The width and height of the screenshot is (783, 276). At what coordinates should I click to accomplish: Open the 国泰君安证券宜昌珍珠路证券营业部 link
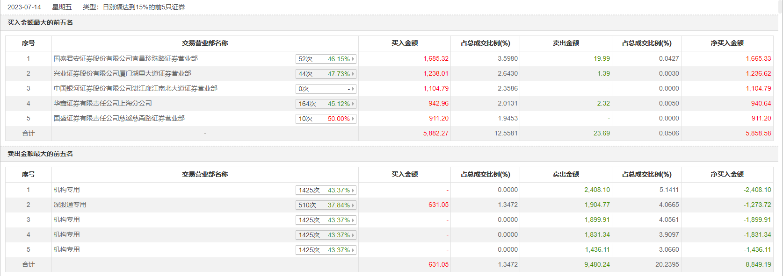point(125,58)
